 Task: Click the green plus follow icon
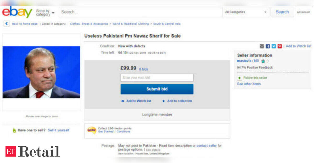(x=239, y=78)
